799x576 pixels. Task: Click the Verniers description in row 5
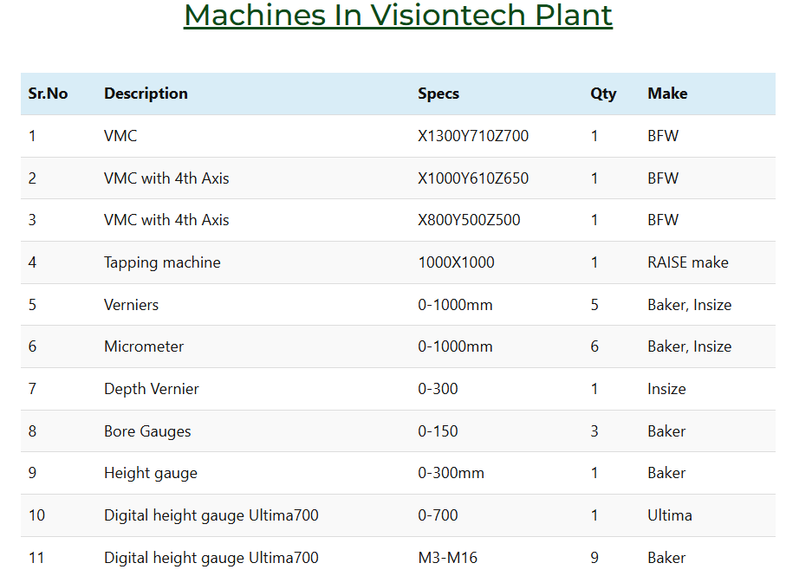pyautogui.click(x=131, y=305)
